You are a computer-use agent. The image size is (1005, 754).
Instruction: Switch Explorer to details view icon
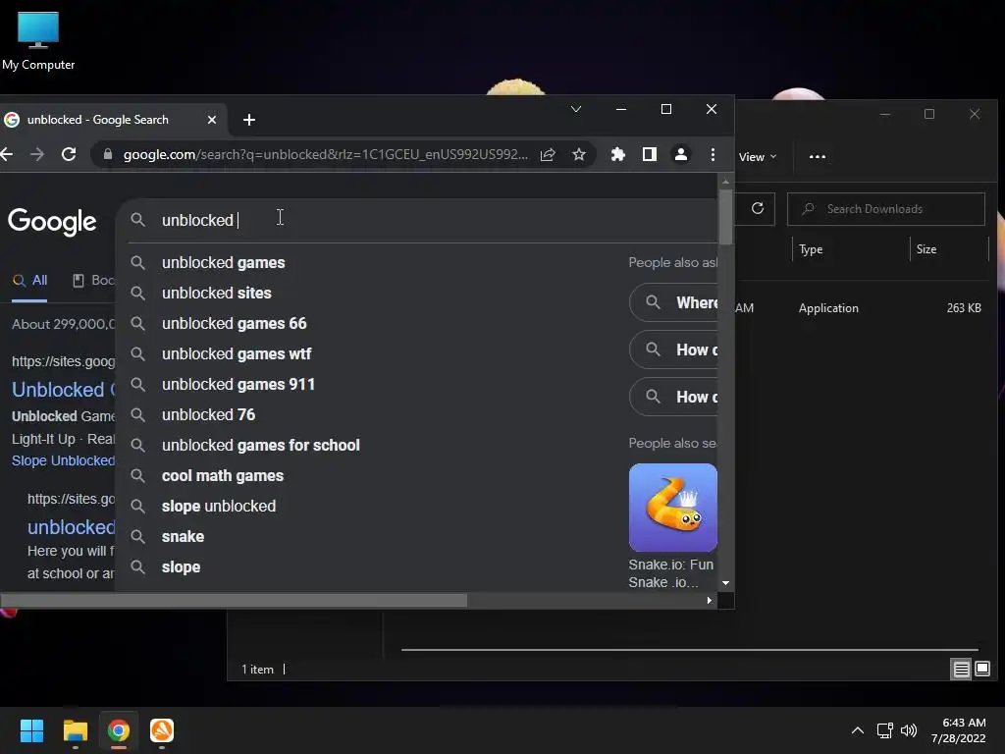coord(962,670)
